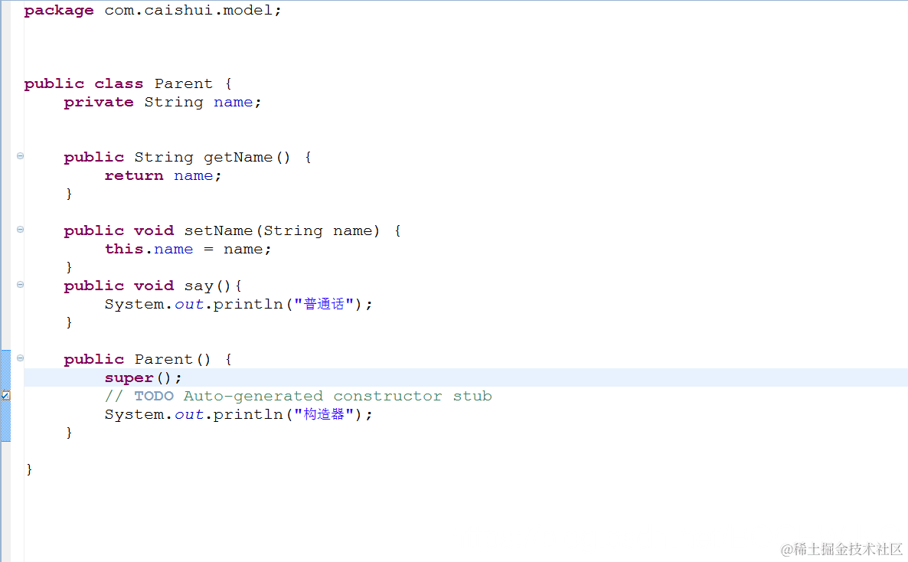Click 'this.name = name;' statement

point(188,250)
